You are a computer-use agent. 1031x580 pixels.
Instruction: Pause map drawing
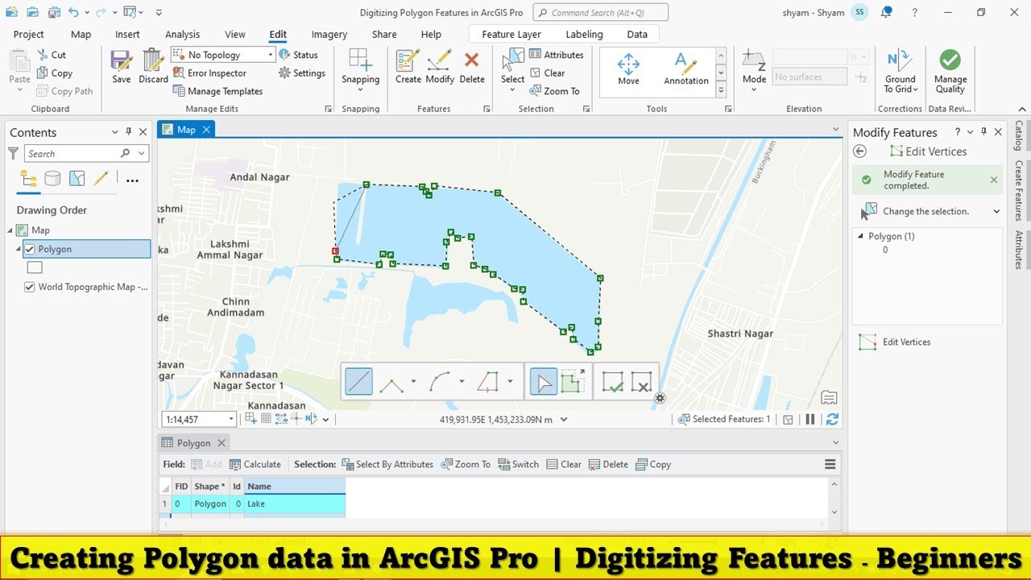(810, 419)
